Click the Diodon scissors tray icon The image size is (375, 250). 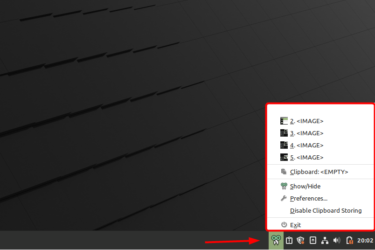click(276, 240)
